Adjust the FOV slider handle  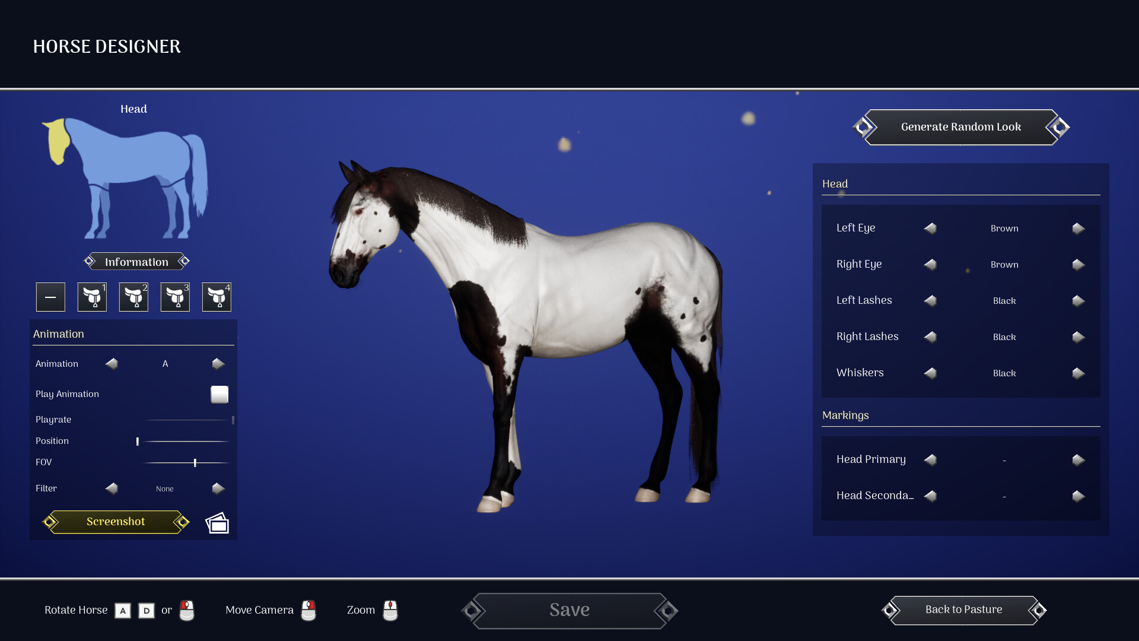[x=195, y=462]
